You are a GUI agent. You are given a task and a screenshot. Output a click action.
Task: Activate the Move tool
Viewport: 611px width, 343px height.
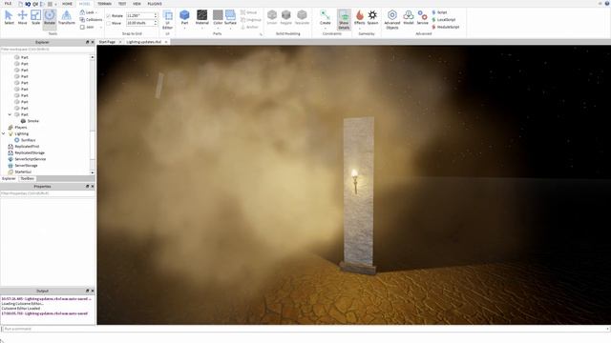pos(22,17)
